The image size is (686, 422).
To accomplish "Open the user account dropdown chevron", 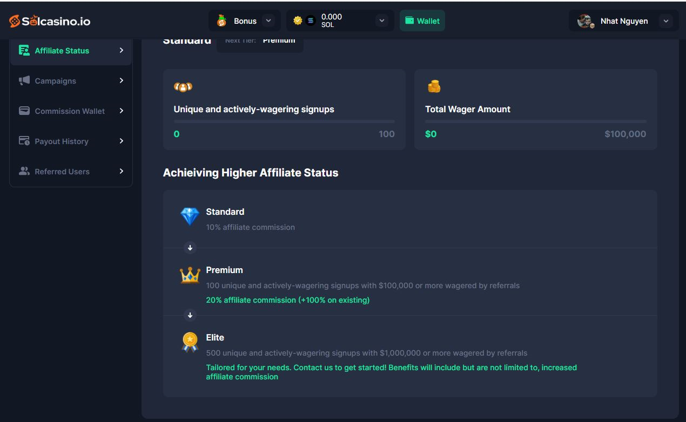I will click(x=666, y=21).
